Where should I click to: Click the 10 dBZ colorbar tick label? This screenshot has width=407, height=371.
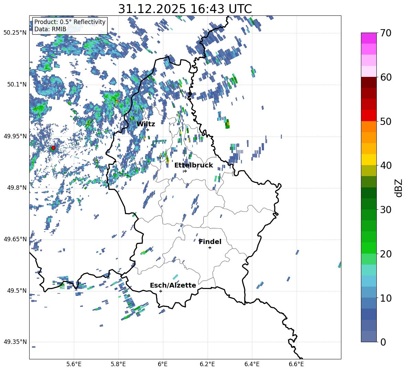pos(386,298)
